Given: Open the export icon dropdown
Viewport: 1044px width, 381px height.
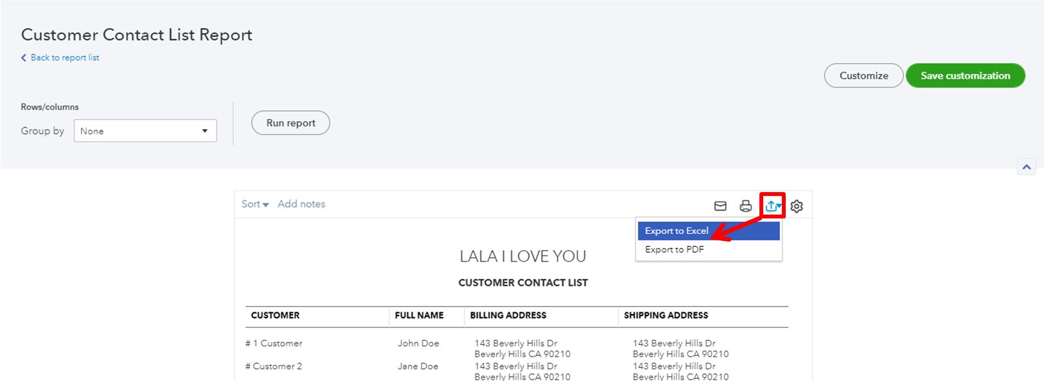Looking at the screenshot, I should (773, 206).
